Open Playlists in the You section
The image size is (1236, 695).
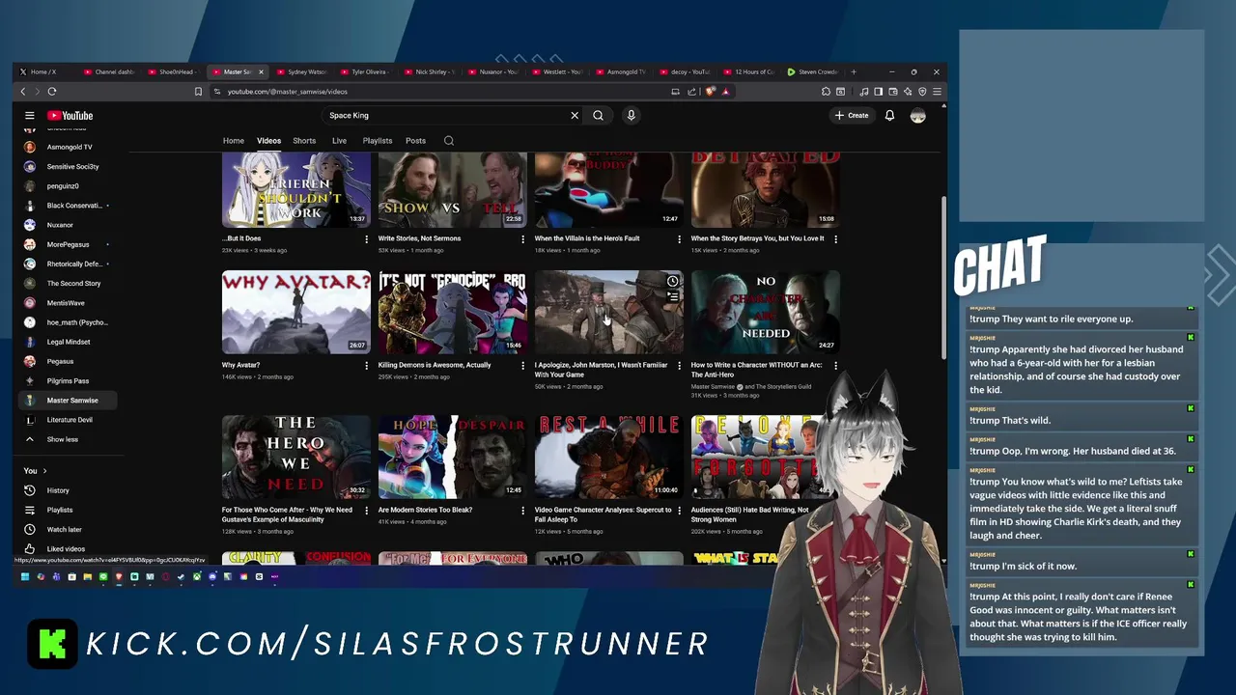click(68, 510)
